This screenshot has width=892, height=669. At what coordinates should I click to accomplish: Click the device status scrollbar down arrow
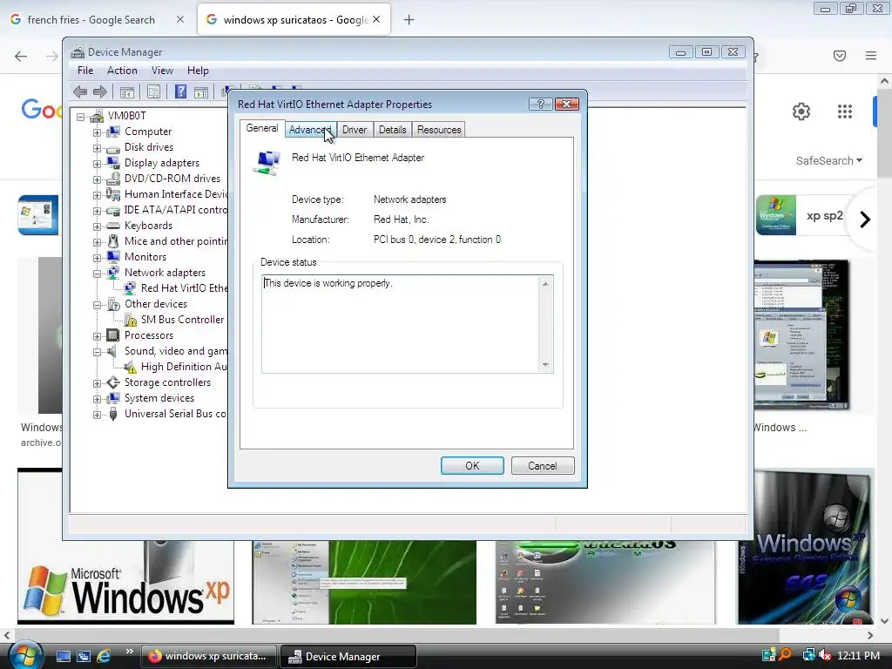545,365
